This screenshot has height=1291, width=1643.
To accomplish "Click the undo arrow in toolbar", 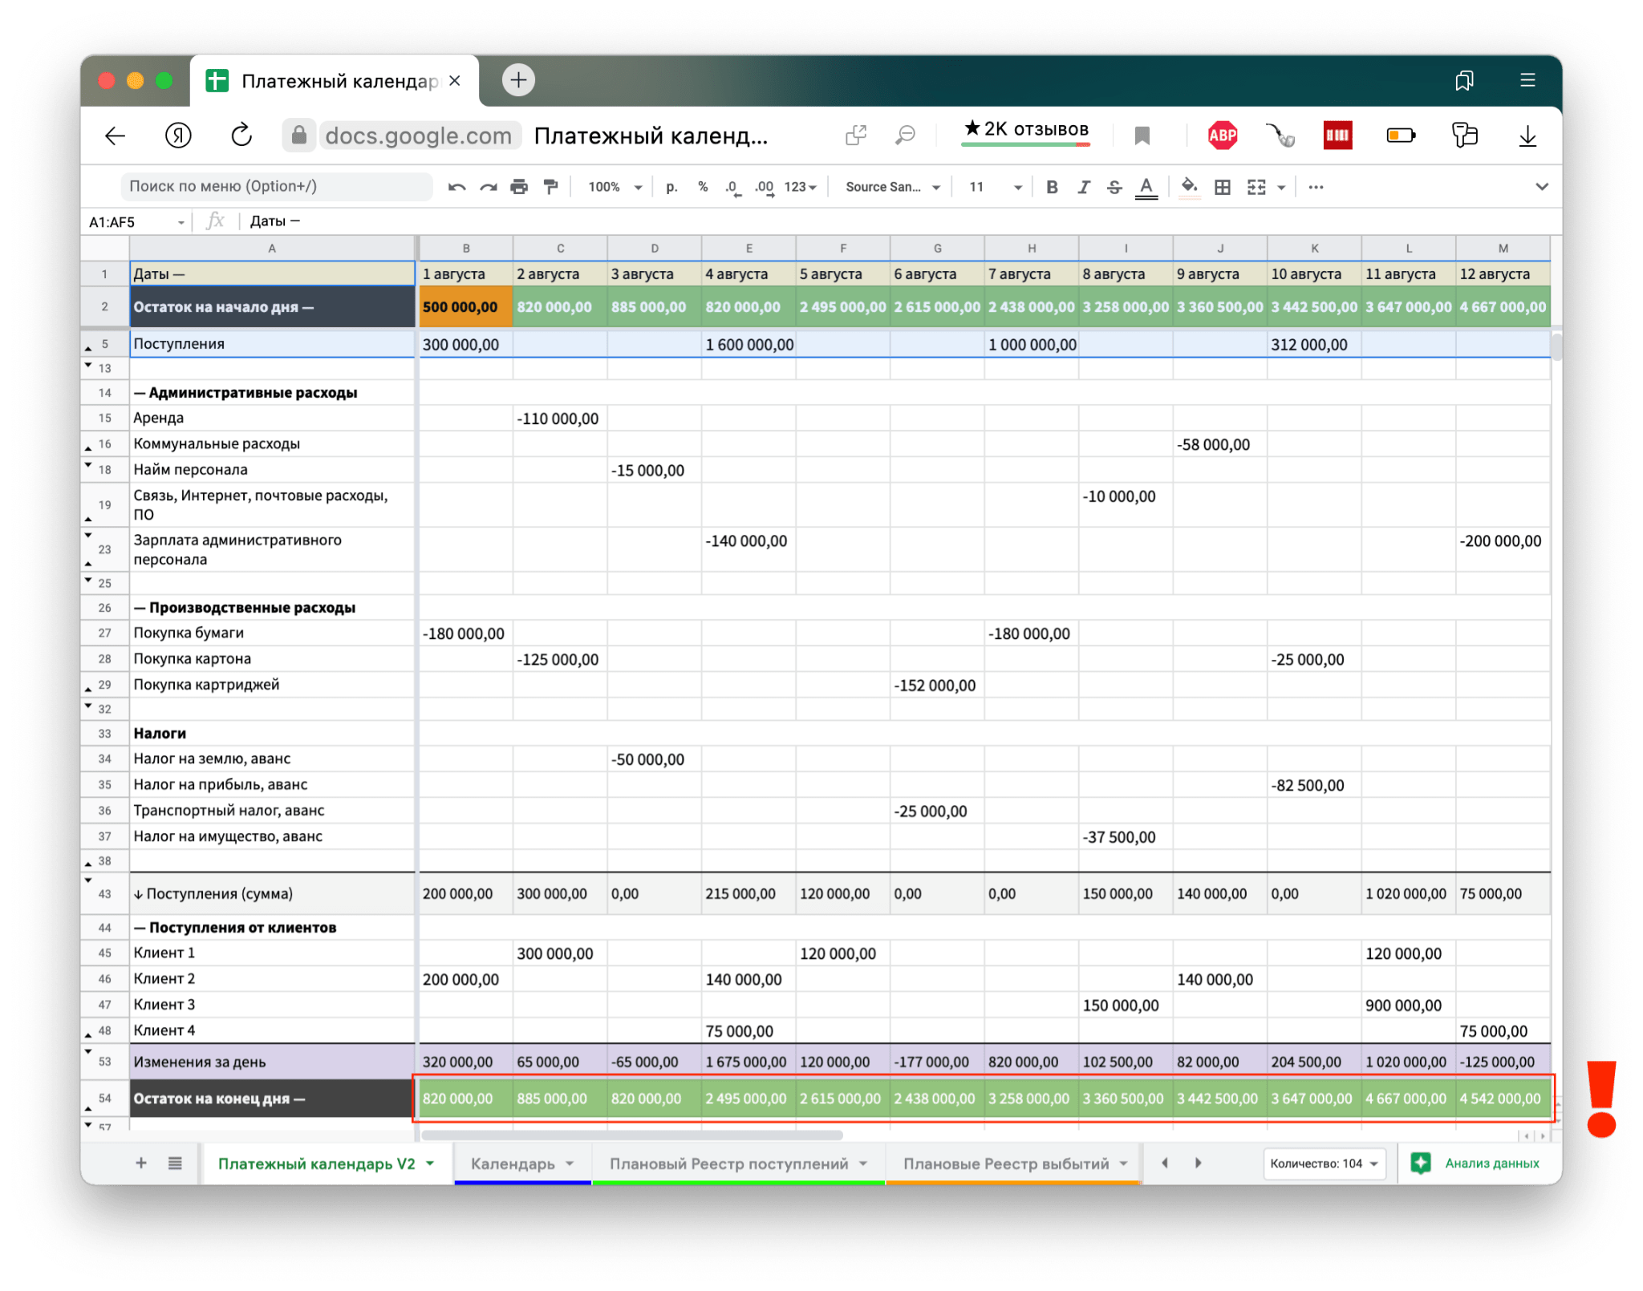I will tap(456, 188).
